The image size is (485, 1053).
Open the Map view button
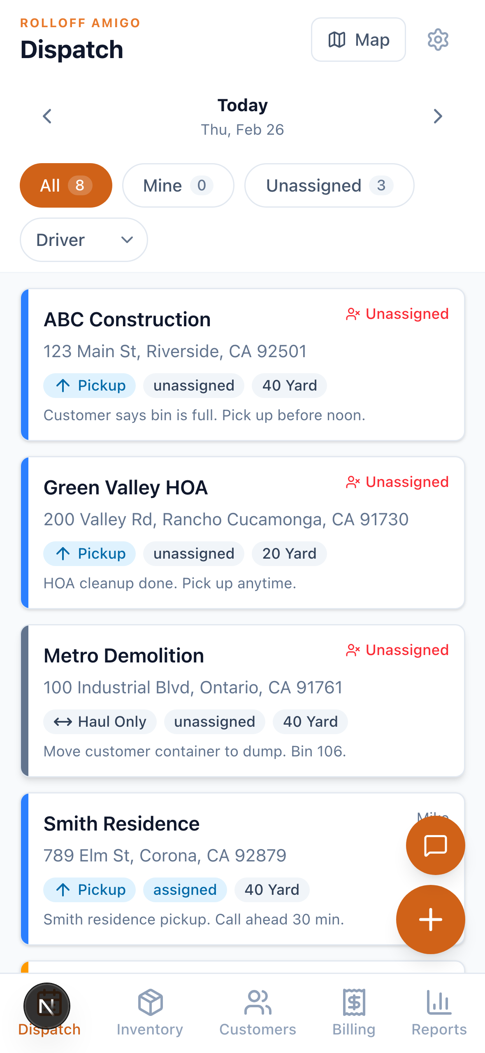click(358, 40)
